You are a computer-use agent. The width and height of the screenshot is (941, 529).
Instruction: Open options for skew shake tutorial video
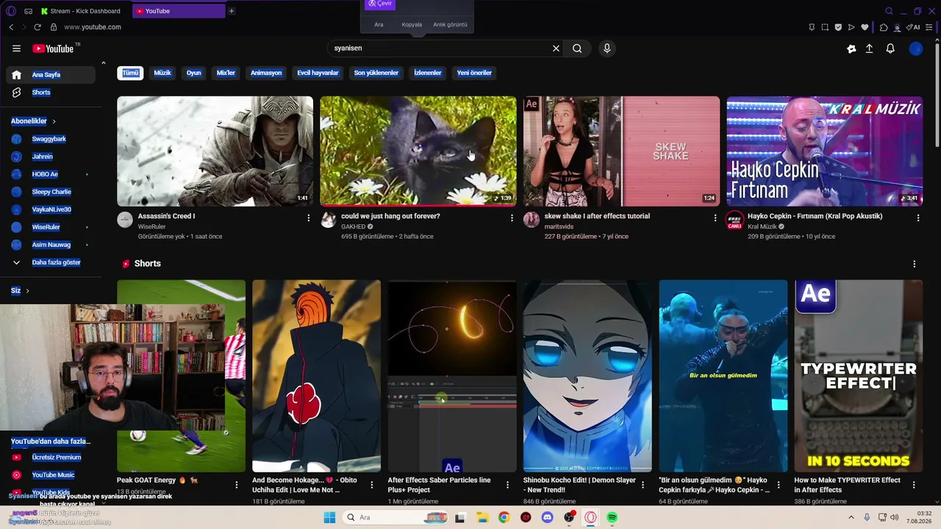715,218
